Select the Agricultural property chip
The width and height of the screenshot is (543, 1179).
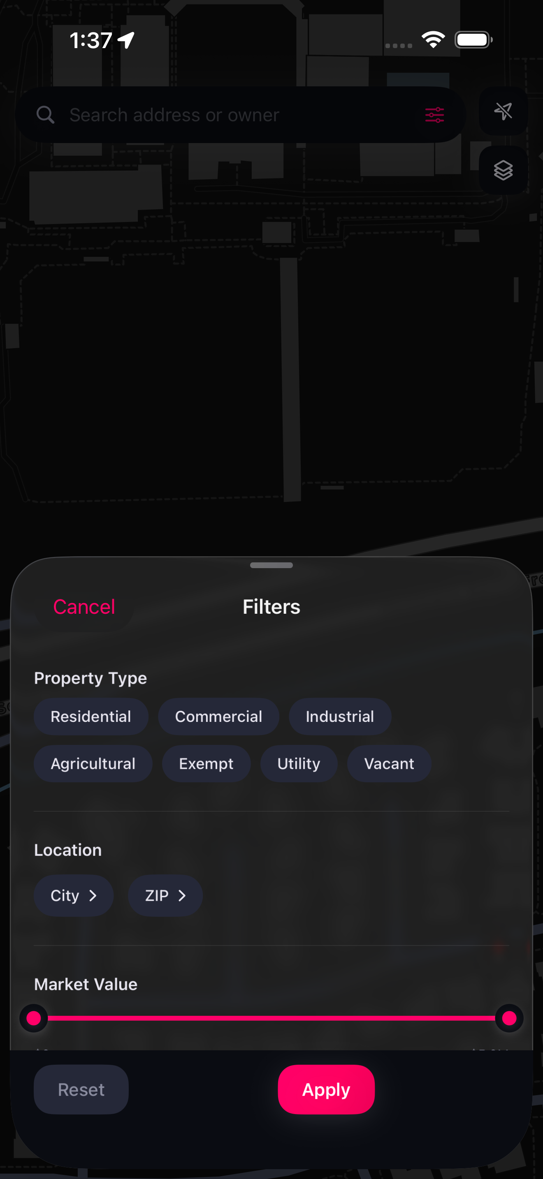tap(93, 763)
